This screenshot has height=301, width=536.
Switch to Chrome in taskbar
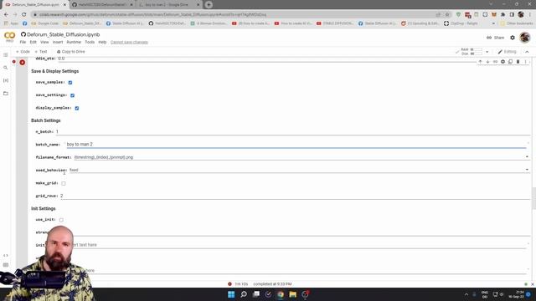(281, 294)
